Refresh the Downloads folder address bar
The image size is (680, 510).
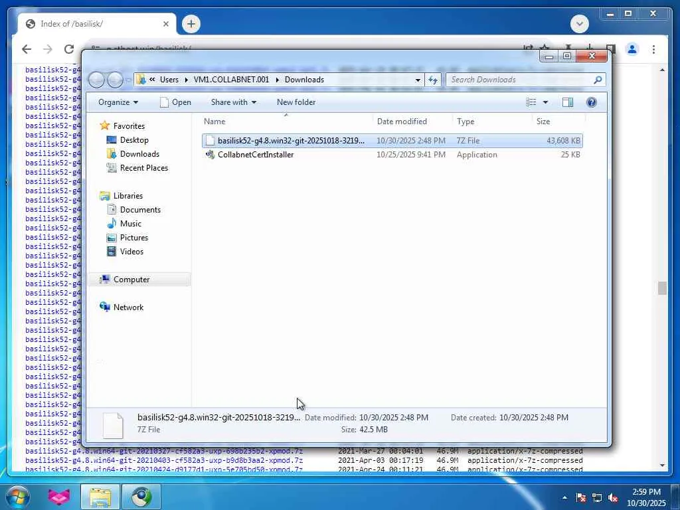[433, 80]
